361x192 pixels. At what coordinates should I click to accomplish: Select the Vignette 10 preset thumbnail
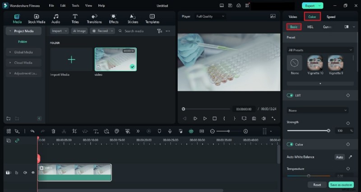tap(315, 63)
